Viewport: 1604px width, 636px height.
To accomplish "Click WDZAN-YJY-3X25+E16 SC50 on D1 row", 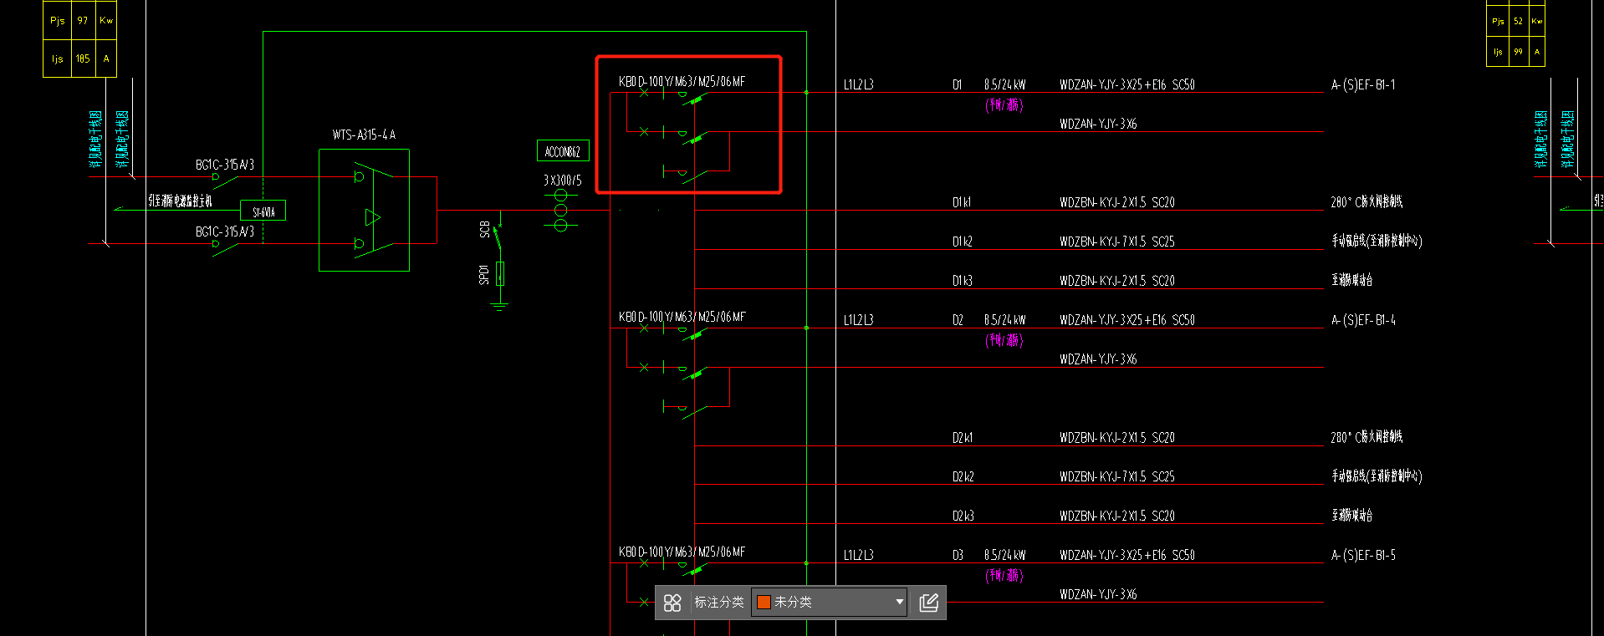I will pos(1127,84).
